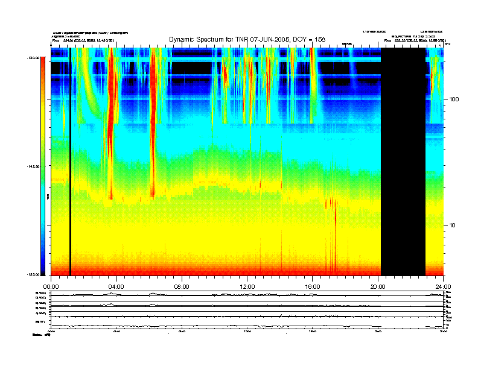Click the 04:00 time axis label

point(116,286)
